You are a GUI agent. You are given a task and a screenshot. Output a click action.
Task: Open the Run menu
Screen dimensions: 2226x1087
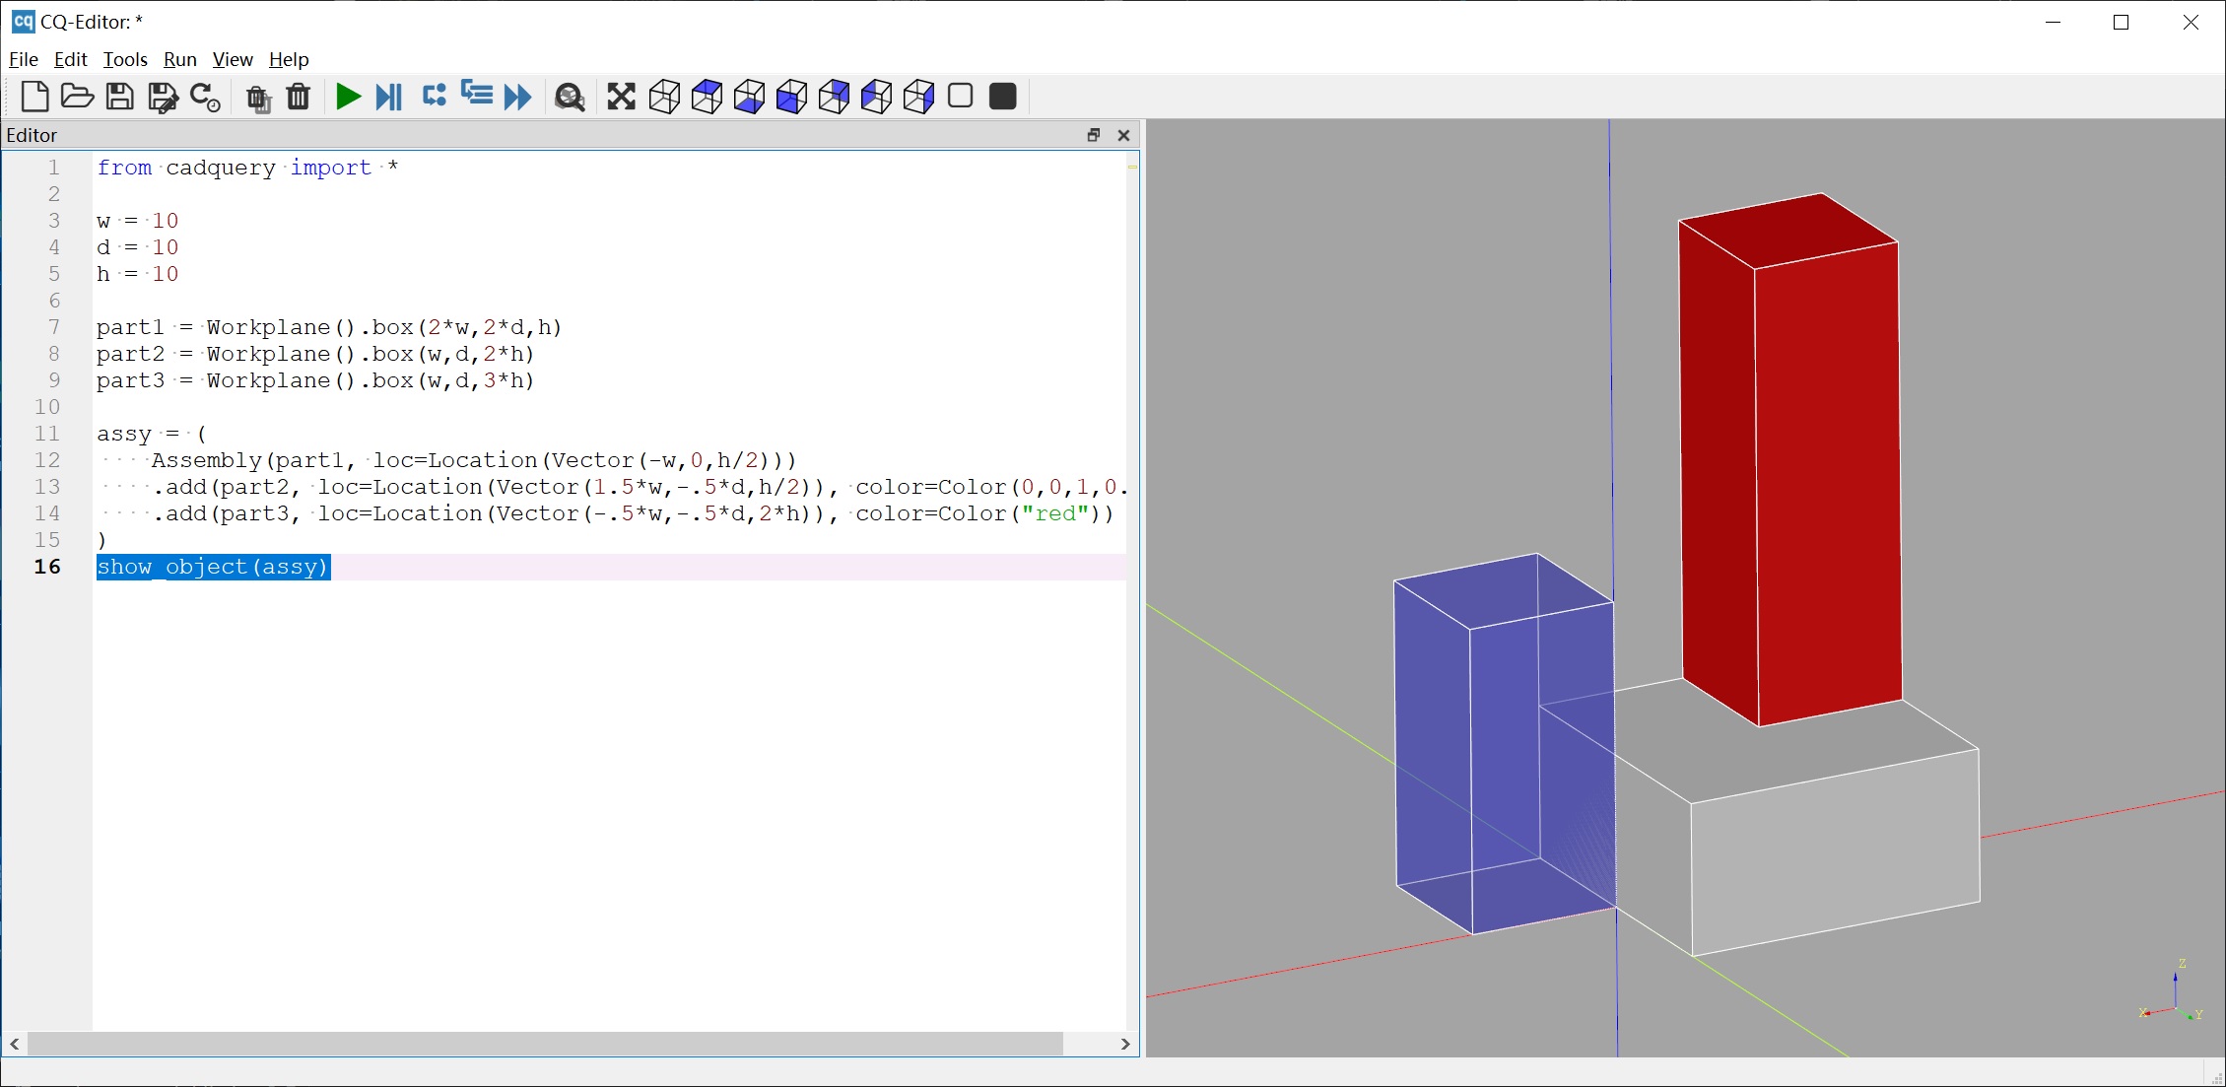[179, 59]
